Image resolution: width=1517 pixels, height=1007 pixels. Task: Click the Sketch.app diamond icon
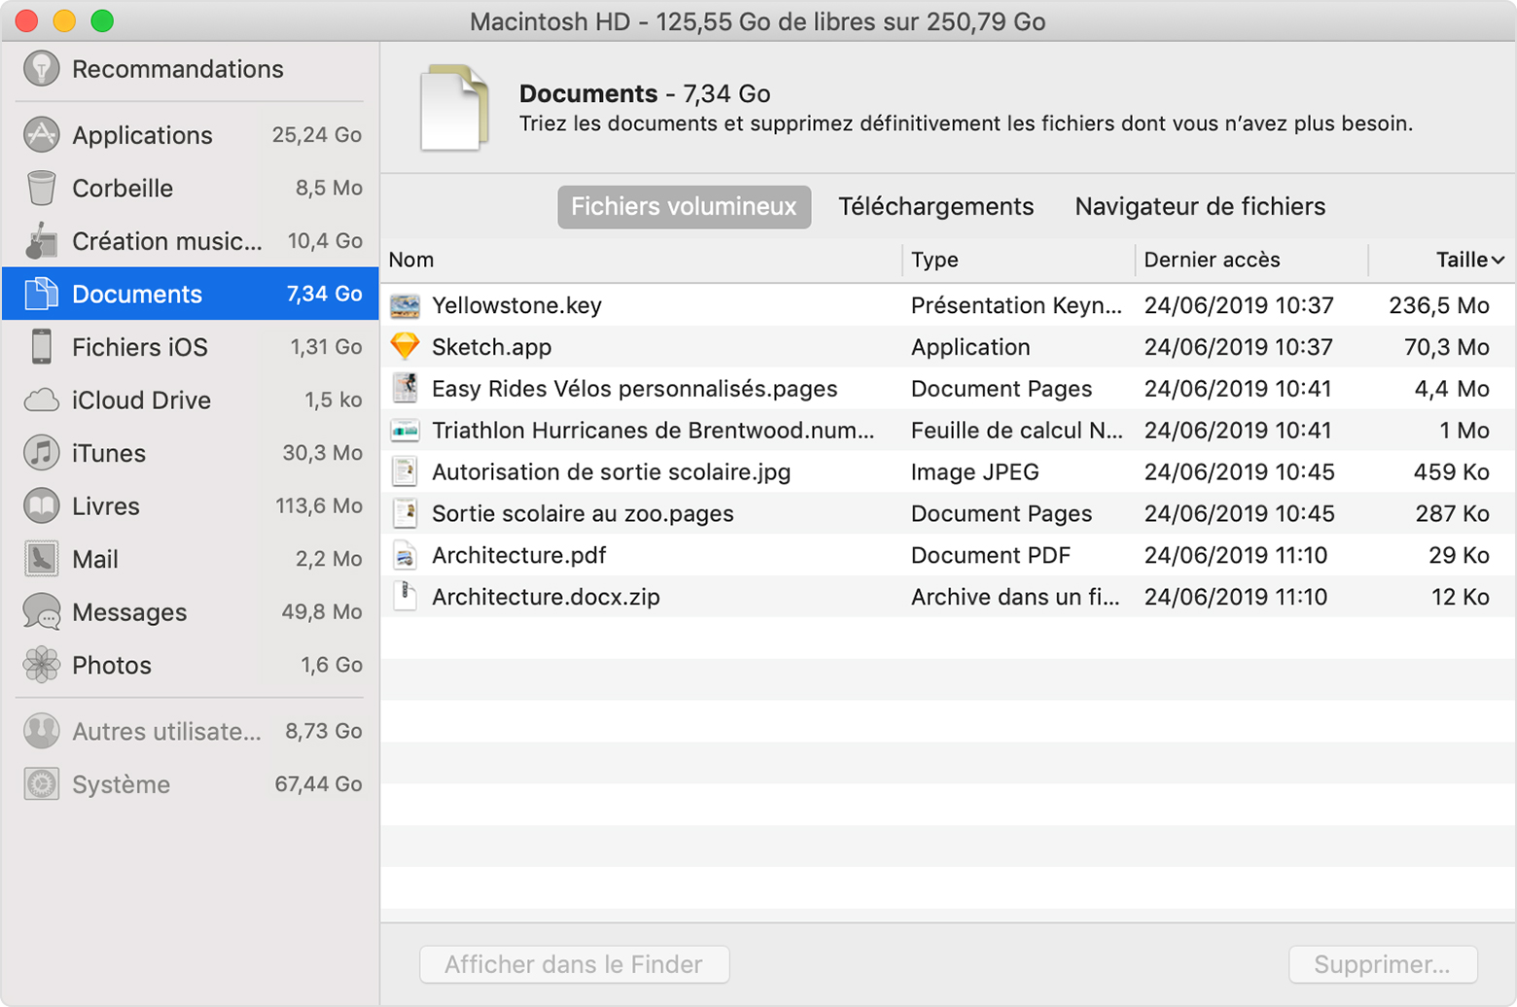click(405, 346)
